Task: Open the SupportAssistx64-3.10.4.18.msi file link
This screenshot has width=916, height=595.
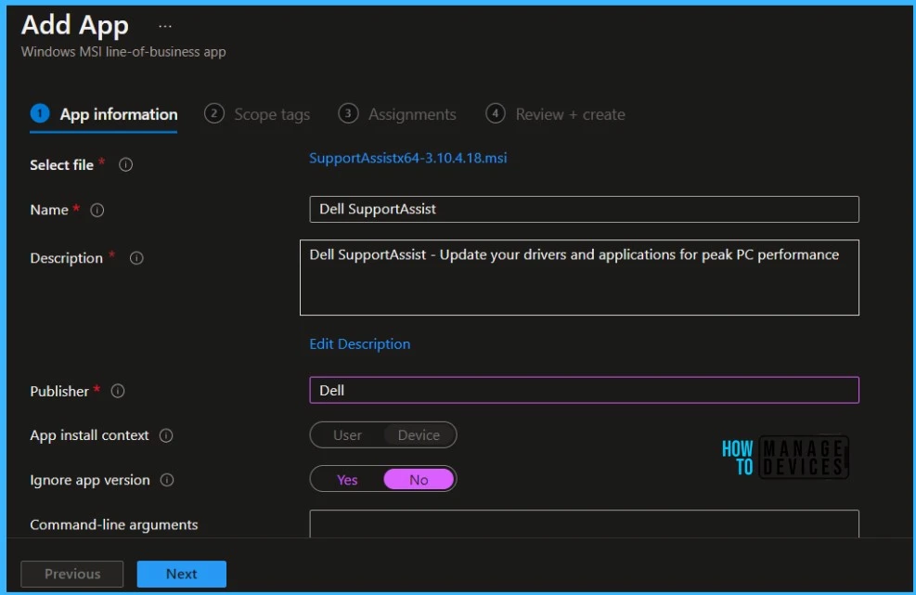Action: (407, 158)
